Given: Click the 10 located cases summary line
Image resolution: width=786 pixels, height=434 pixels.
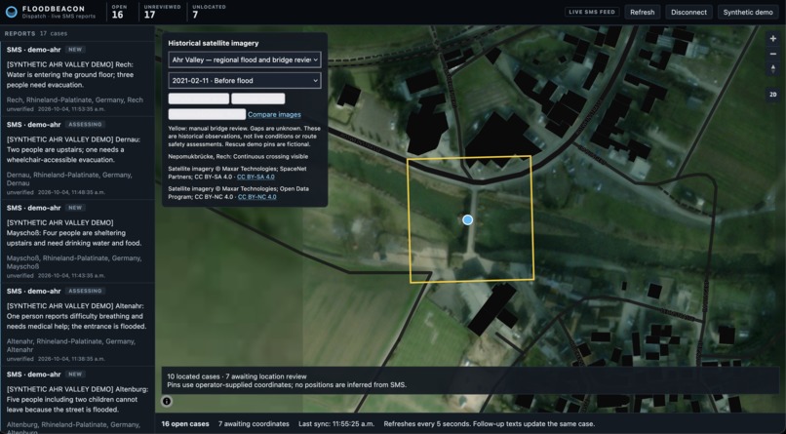Looking at the screenshot, I should point(237,376).
